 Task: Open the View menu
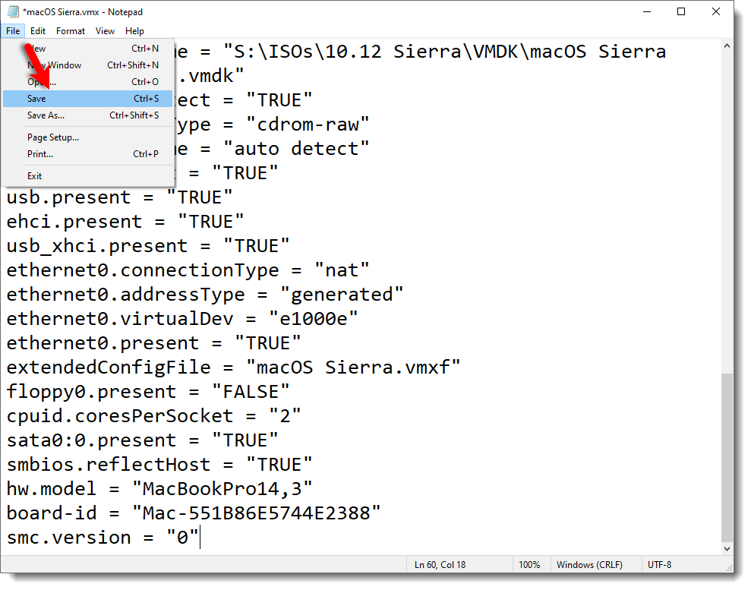pos(105,31)
